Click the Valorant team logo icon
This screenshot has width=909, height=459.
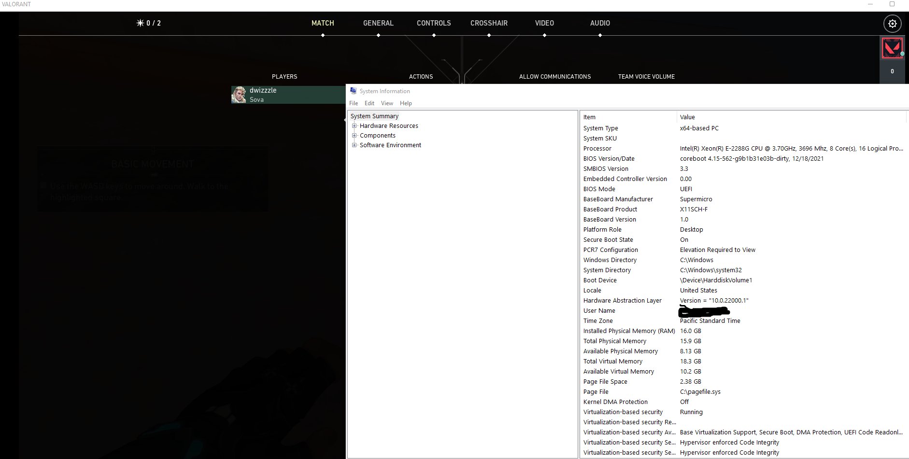[x=892, y=47]
